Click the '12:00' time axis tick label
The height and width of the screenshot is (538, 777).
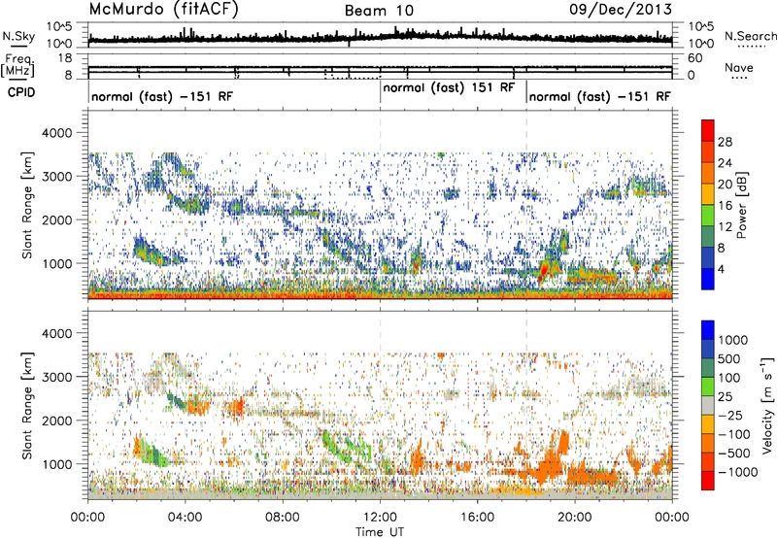pyautogui.click(x=380, y=518)
